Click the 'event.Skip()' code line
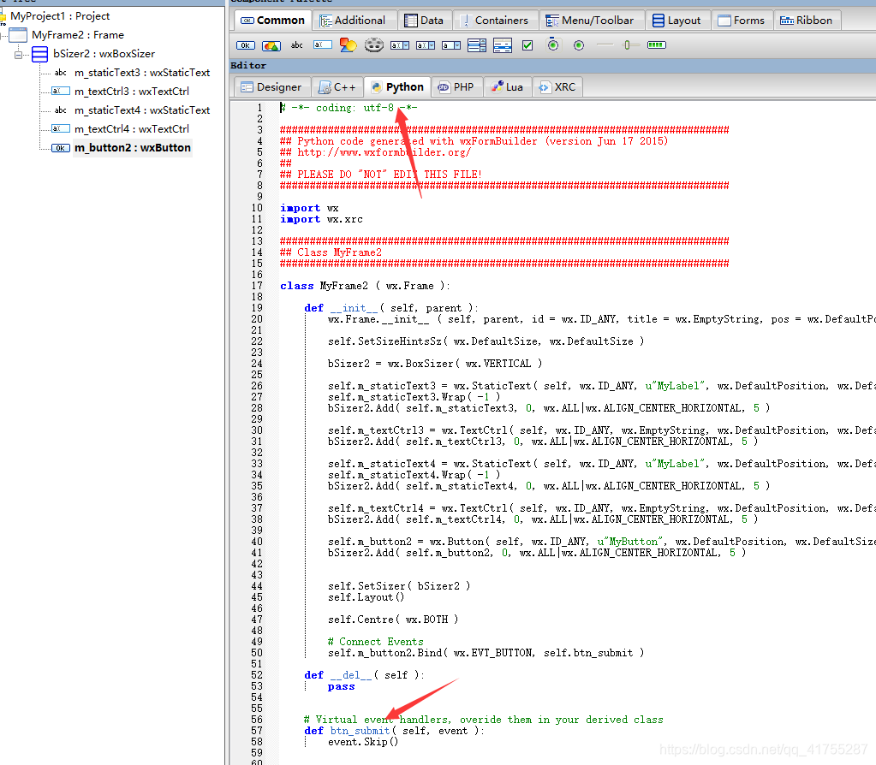The height and width of the screenshot is (765, 876). [363, 742]
